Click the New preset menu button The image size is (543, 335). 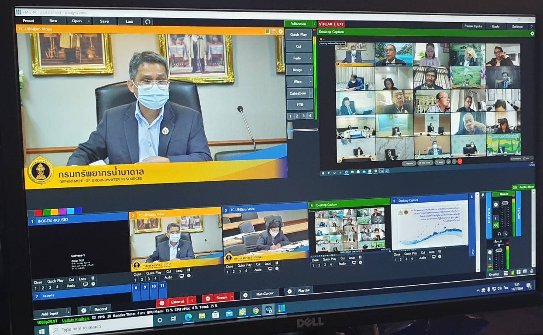(x=53, y=21)
